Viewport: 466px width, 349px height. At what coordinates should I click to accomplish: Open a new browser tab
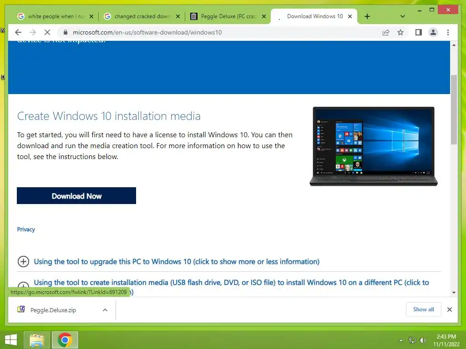[x=367, y=16]
